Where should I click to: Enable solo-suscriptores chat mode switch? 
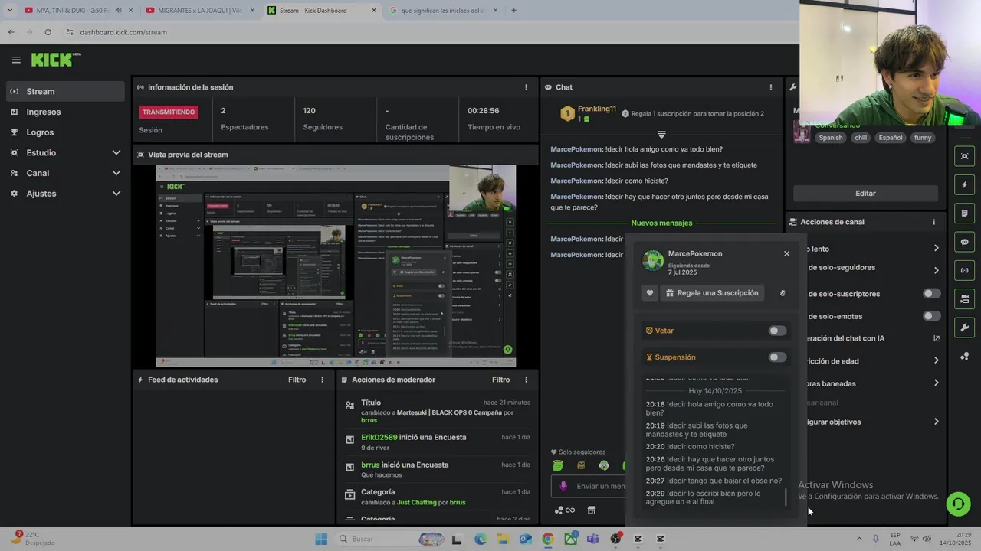pos(931,294)
